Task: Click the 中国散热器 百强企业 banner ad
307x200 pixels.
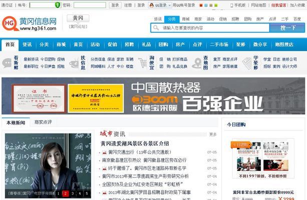Action: coord(153,96)
